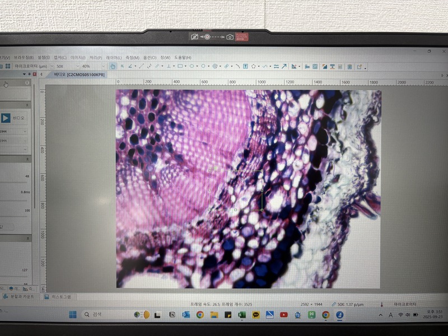448x336 pixels.
Task: Click the Windows Start button
Action: pos(73,315)
